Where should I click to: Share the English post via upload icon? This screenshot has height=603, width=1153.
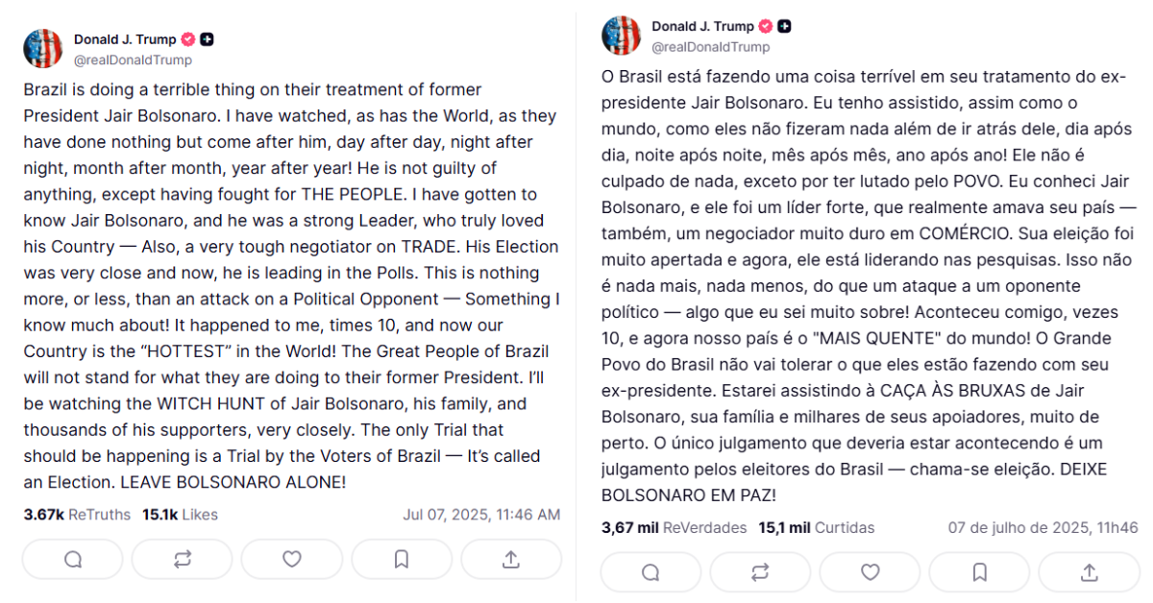pos(511,558)
